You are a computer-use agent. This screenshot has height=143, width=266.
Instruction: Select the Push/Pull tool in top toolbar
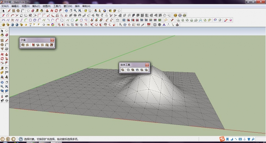point(47,11)
